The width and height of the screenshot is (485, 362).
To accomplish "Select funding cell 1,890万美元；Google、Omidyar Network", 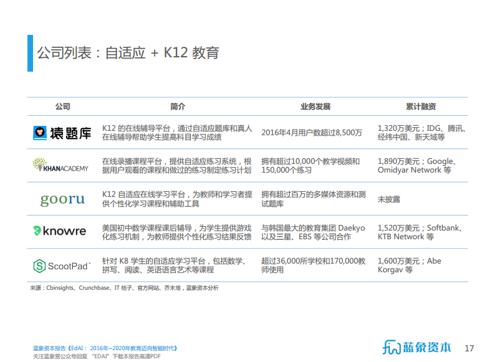I will 417,166.
